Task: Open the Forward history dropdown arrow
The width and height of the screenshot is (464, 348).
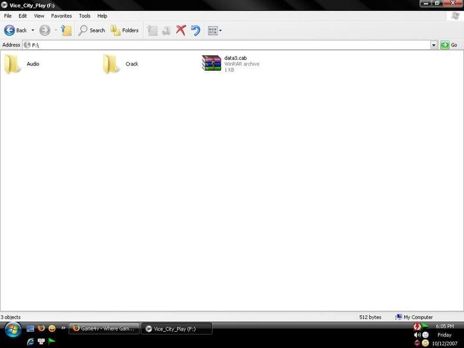Action: (x=56, y=30)
